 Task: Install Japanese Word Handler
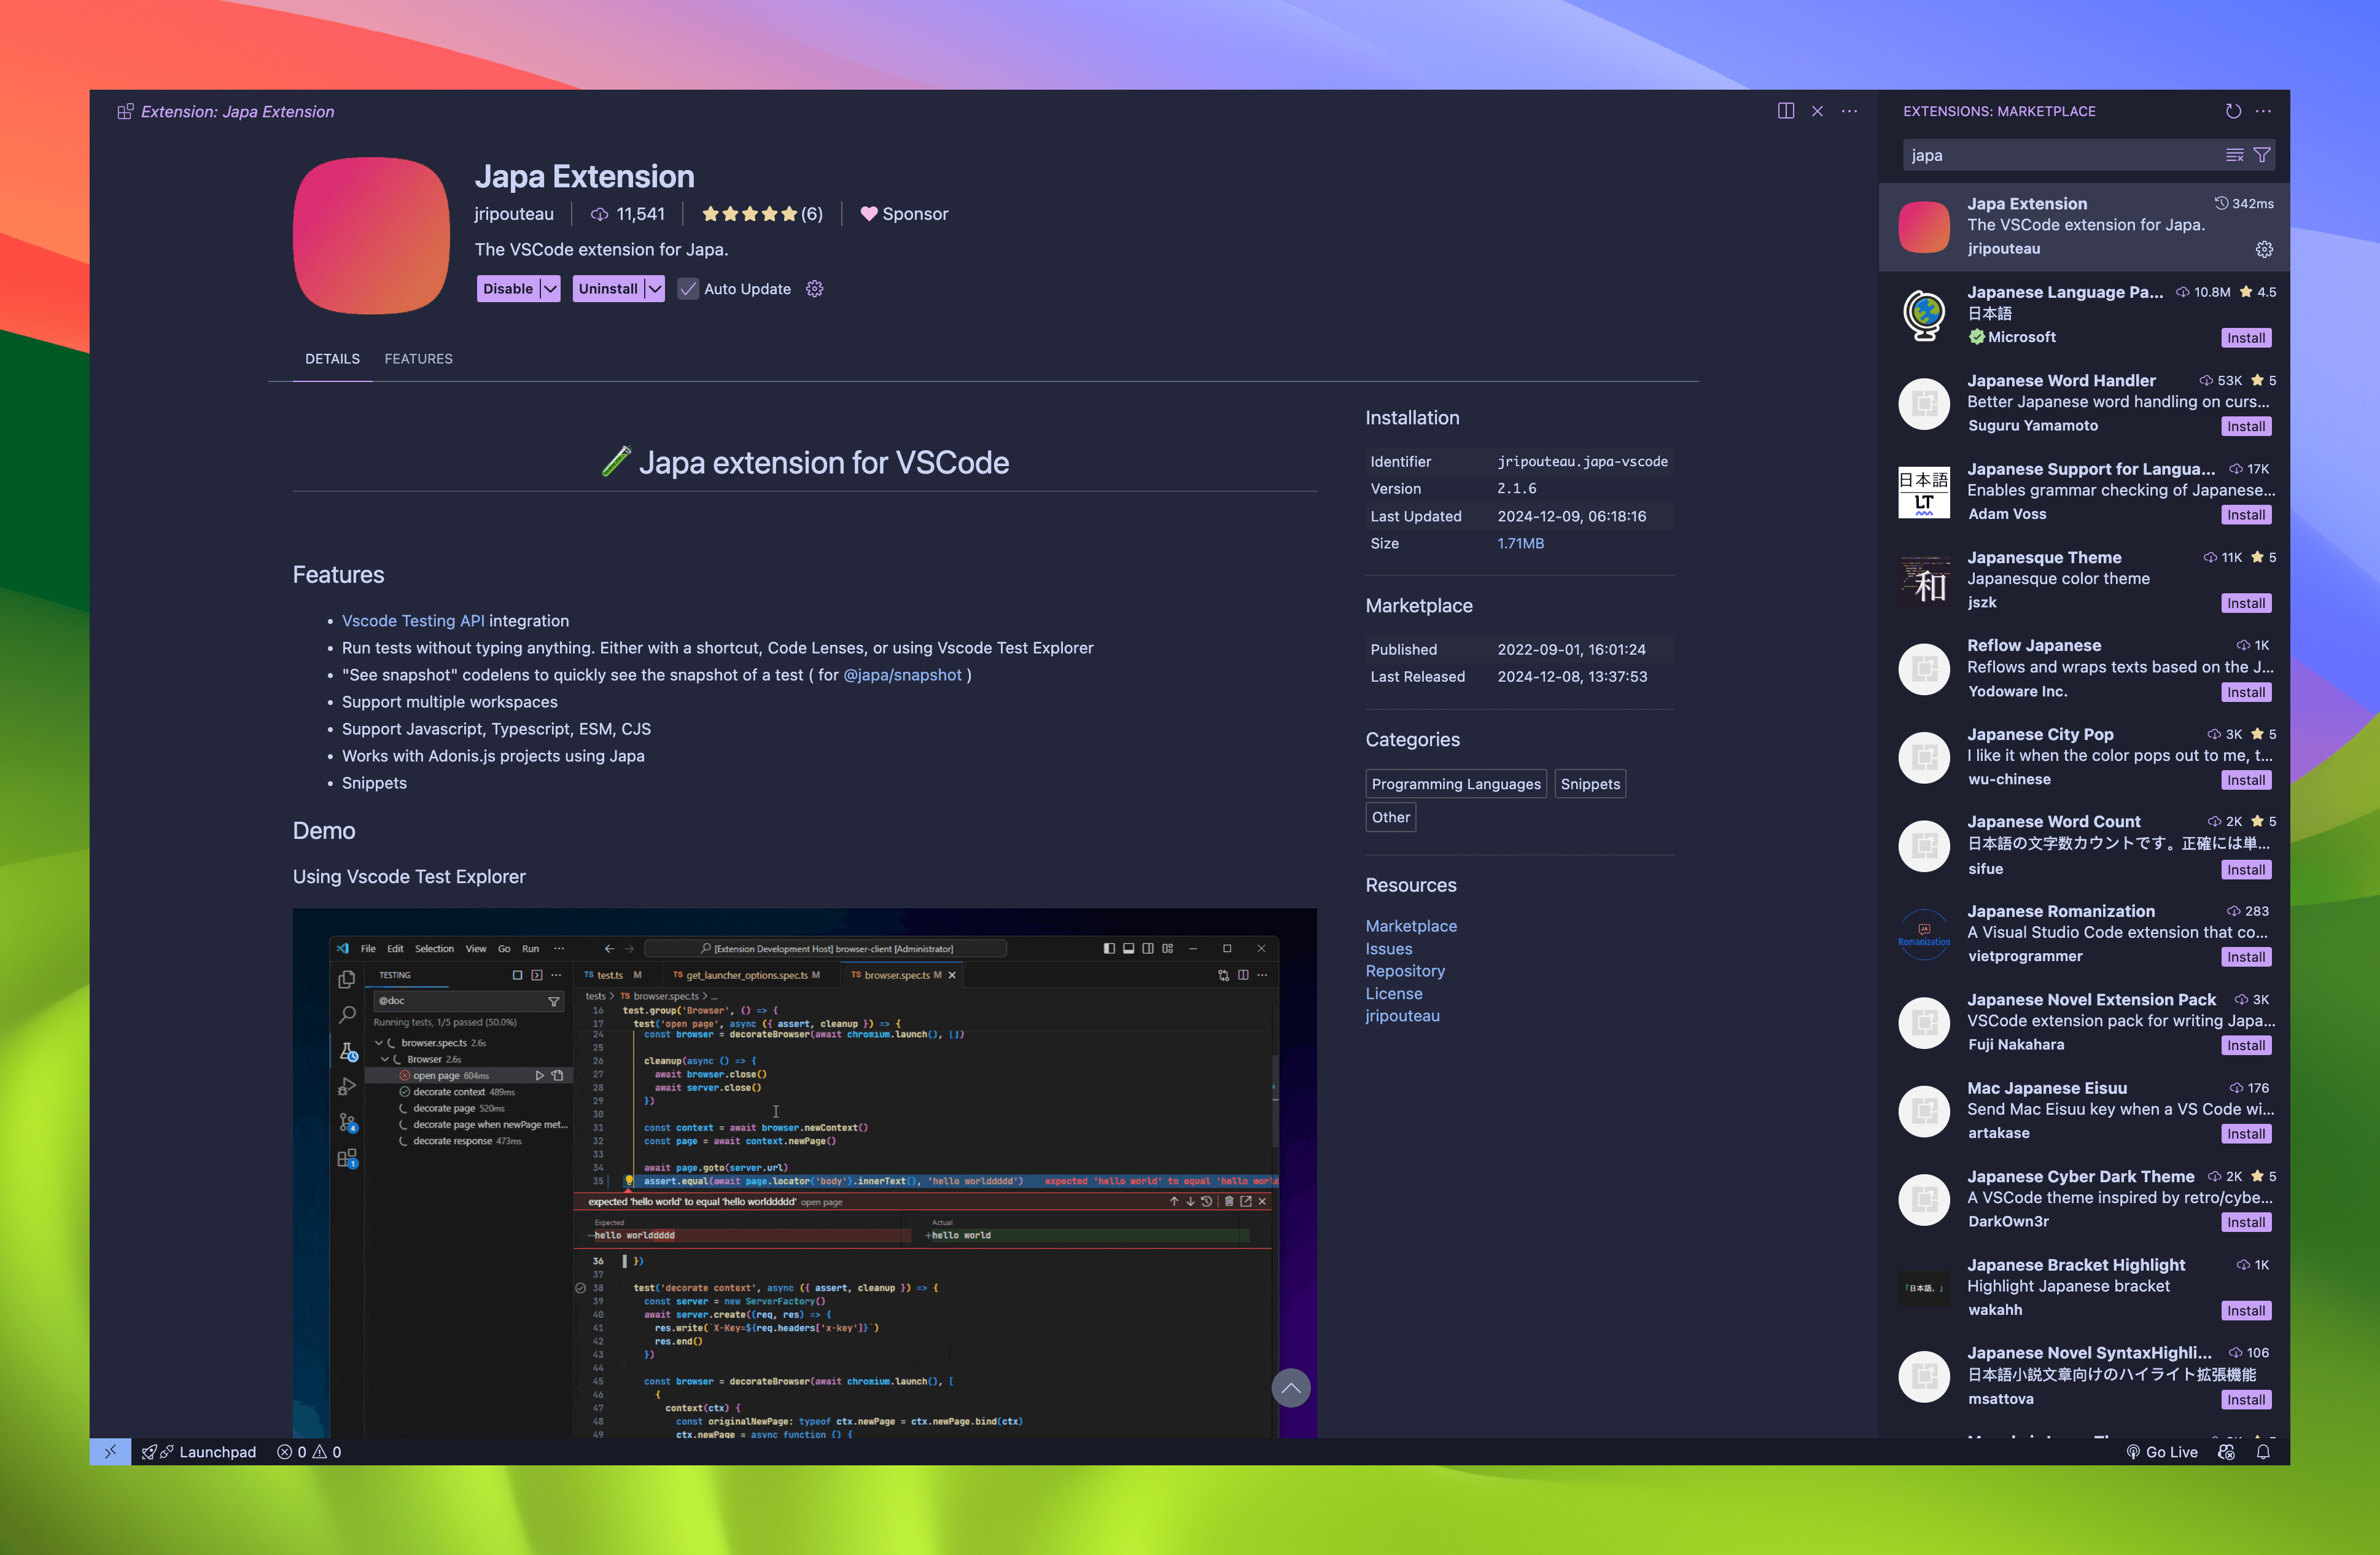pyautogui.click(x=2245, y=426)
